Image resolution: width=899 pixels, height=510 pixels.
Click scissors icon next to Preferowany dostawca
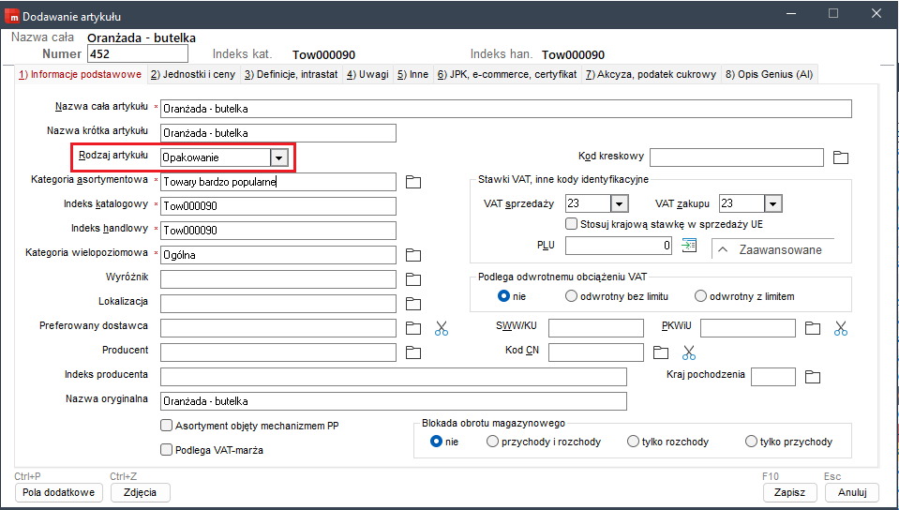pos(442,328)
